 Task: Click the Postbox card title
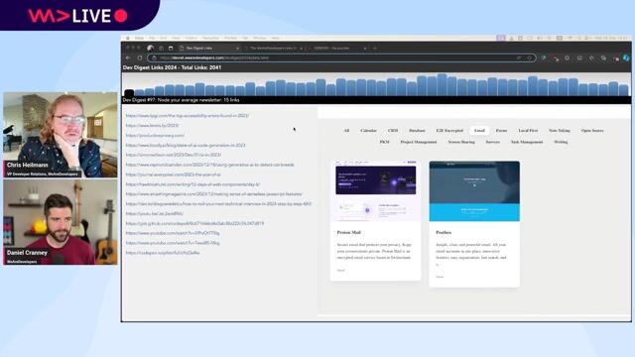coord(444,232)
